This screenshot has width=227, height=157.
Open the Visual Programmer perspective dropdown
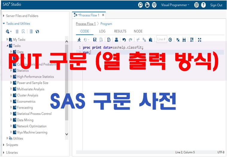[x=175, y=5]
